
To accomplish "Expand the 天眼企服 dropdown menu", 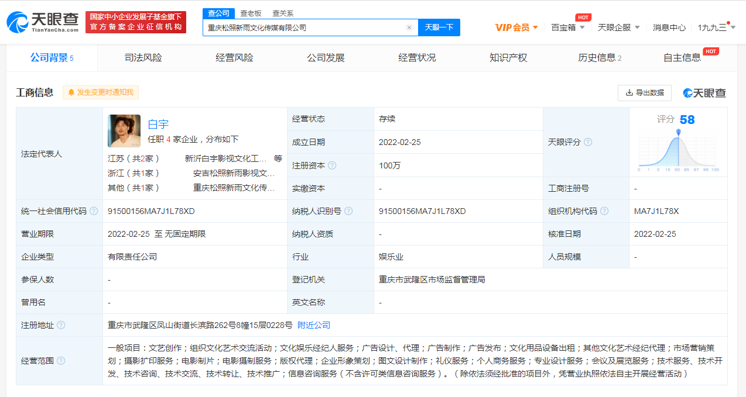I will (618, 27).
